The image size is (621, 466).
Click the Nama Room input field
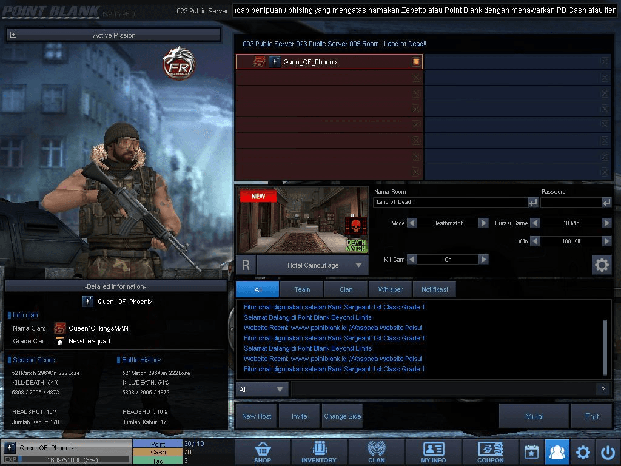point(451,202)
